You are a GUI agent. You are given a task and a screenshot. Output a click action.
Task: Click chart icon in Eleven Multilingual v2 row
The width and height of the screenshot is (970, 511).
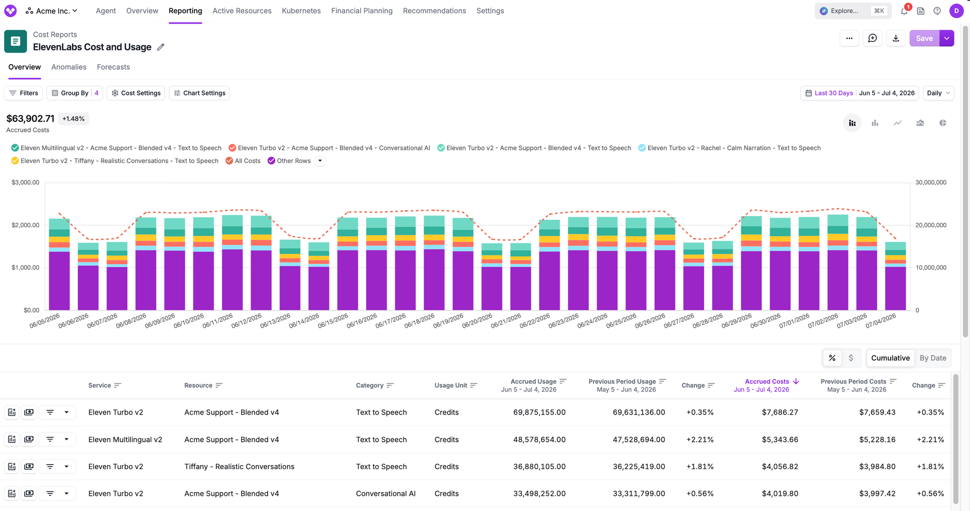pos(12,439)
